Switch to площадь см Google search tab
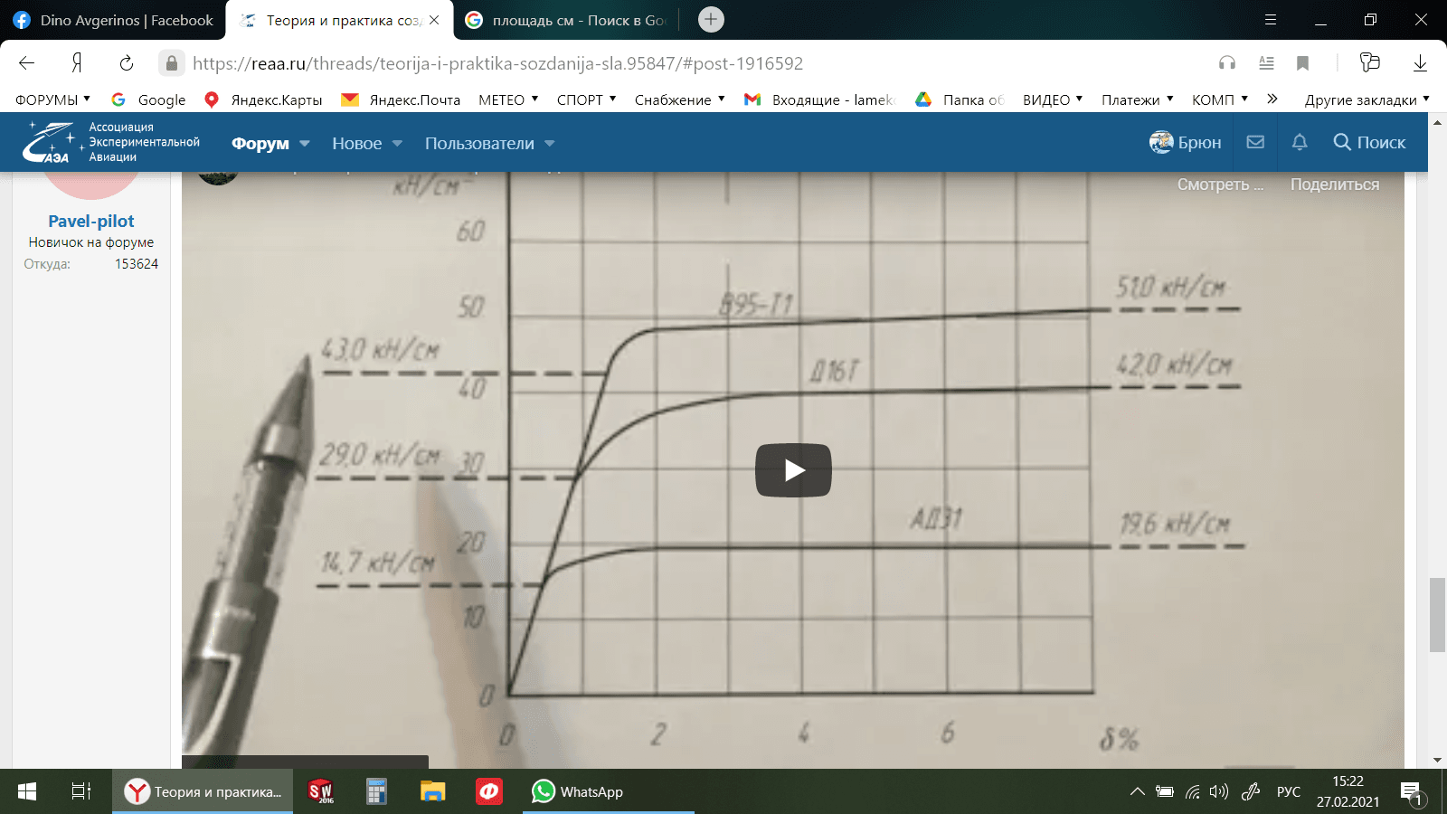 point(566,20)
